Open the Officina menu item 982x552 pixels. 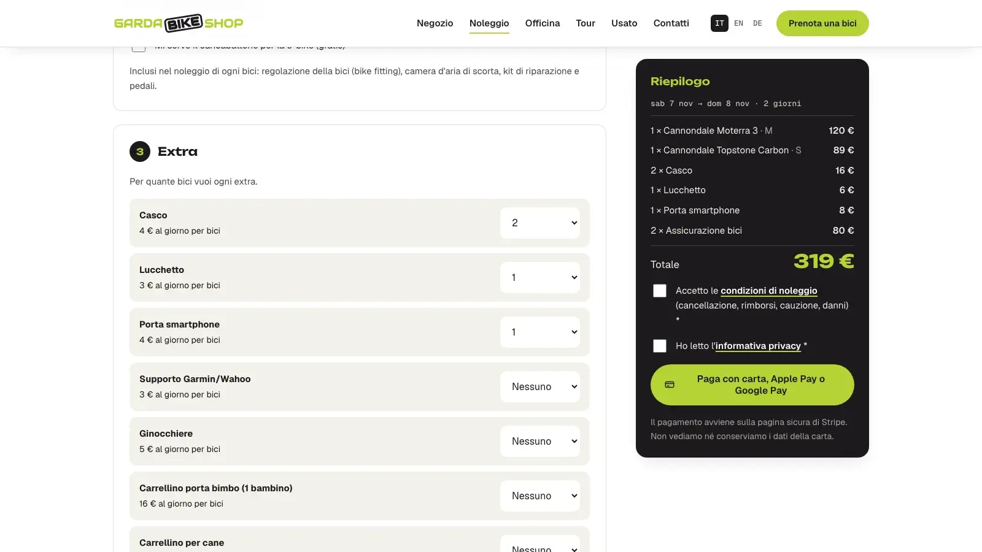(x=543, y=23)
